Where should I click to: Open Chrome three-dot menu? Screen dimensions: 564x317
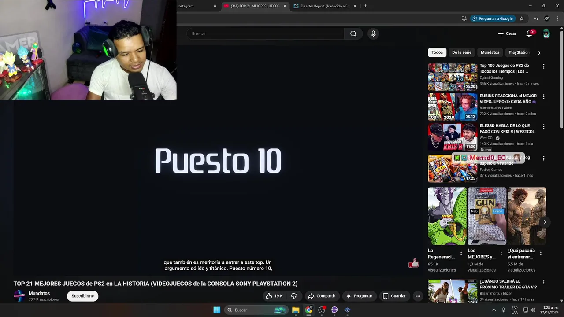coord(558,18)
